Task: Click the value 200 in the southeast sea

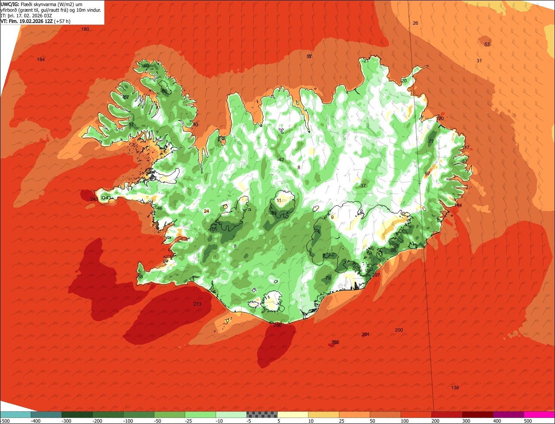Action: pos(399,330)
